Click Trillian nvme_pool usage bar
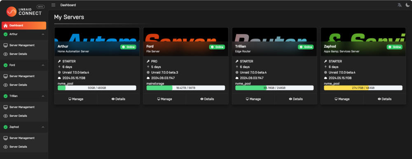The width and height of the screenshot is (412, 159). [274, 88]
